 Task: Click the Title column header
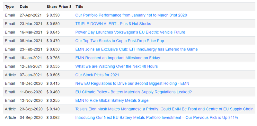coord(79,7)
